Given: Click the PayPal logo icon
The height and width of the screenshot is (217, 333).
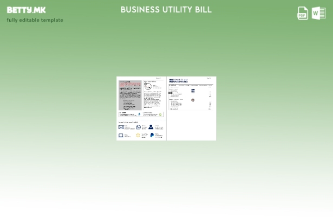Looking at the screenshot, I should pos(152,135).
